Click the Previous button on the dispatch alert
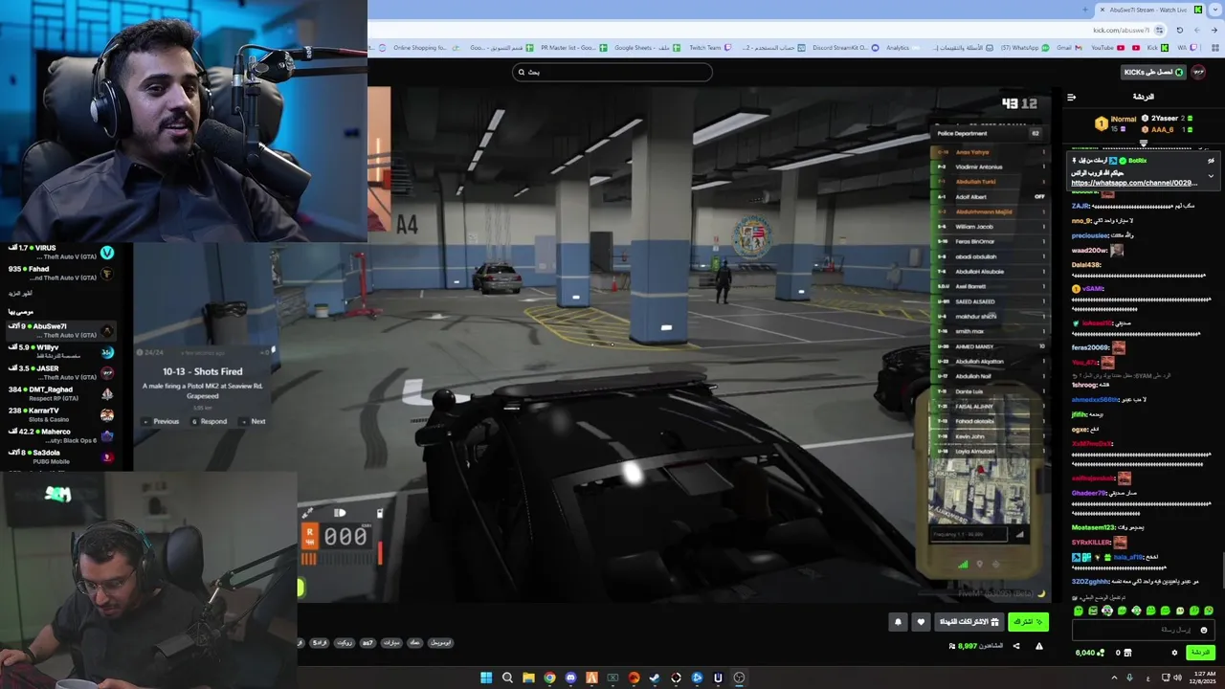Viewport: 1225px width, 689px height. pos(162,421)
